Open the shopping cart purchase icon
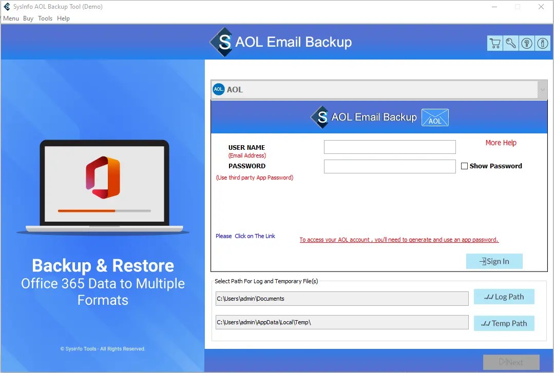Image resolution: width=554 pixels, height=373 pixels. coord(494,43)
